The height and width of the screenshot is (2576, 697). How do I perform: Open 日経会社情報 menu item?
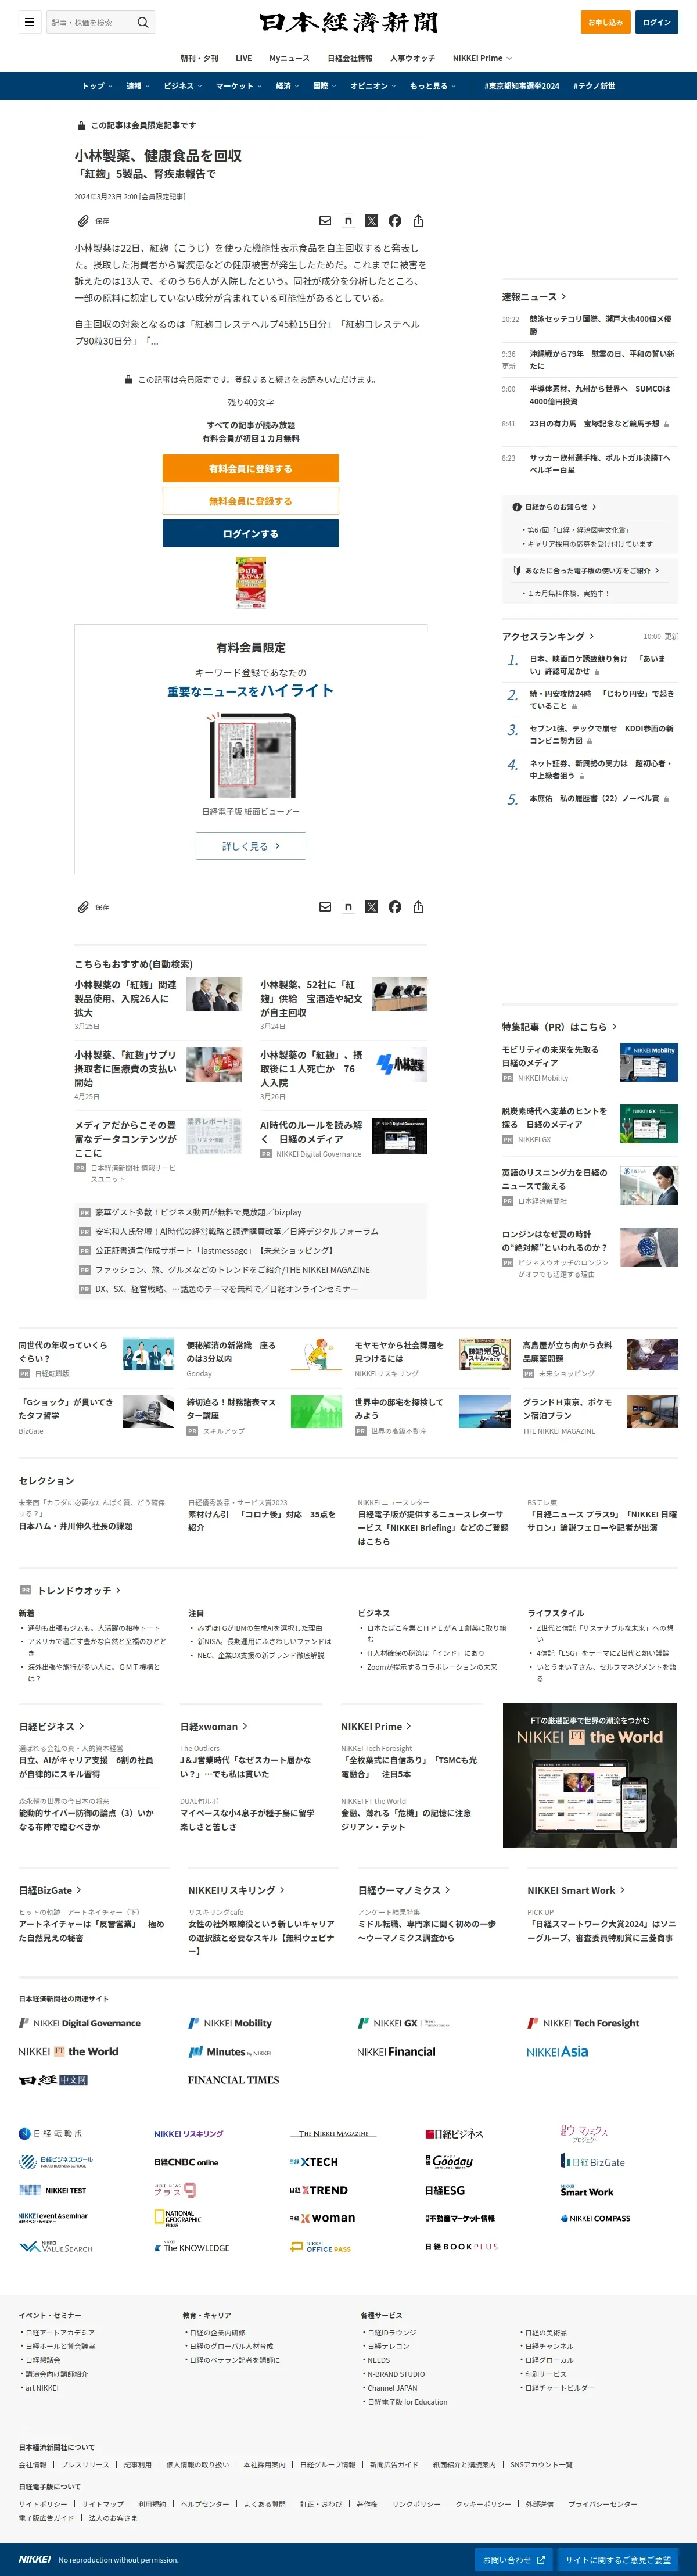tap(350, 58)
